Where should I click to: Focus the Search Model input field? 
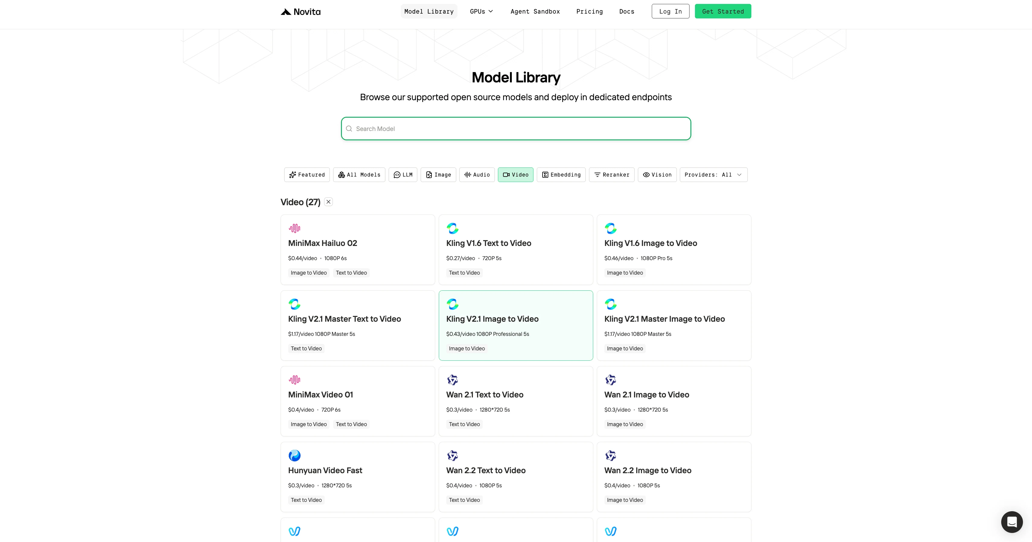(x=516, y=129)
